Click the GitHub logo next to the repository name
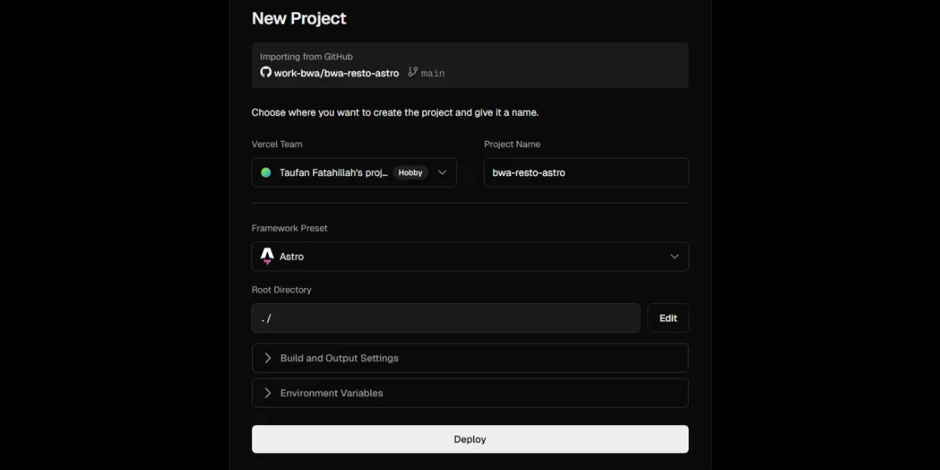940x470 pixels. coord(265,72)
